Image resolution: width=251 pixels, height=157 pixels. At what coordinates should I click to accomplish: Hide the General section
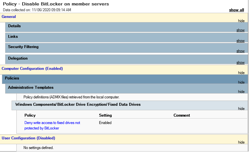pos(241,21)
